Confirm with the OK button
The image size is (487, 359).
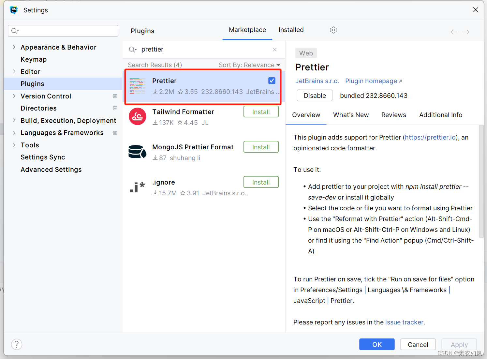377,344
